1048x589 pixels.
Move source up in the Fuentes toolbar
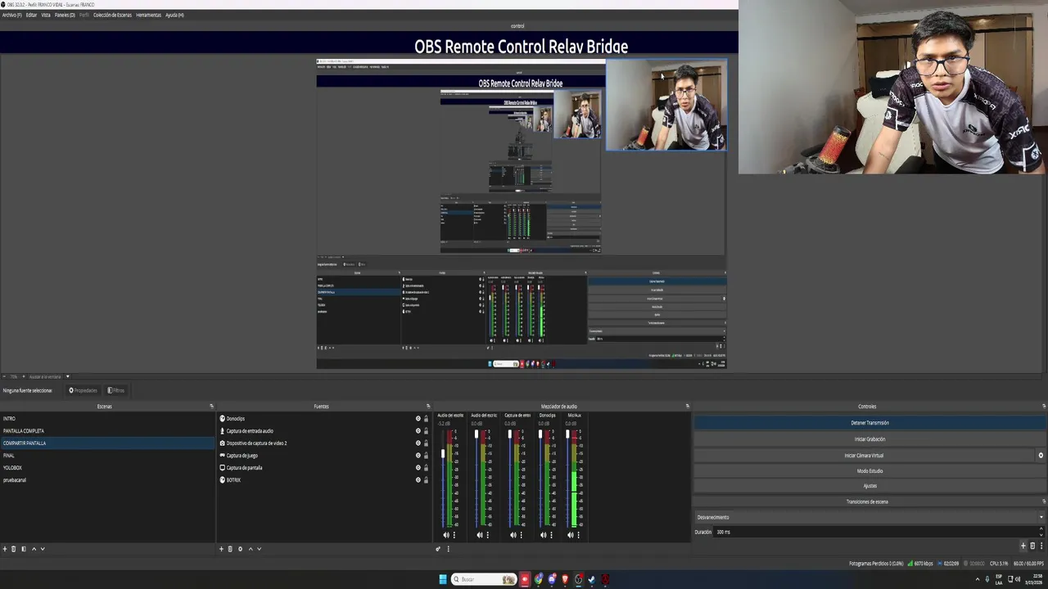point(251,549)
